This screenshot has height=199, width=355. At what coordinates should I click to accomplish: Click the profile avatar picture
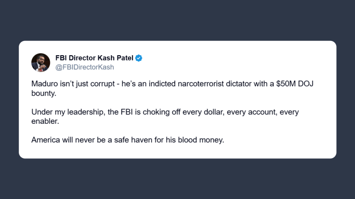[41, 62]
